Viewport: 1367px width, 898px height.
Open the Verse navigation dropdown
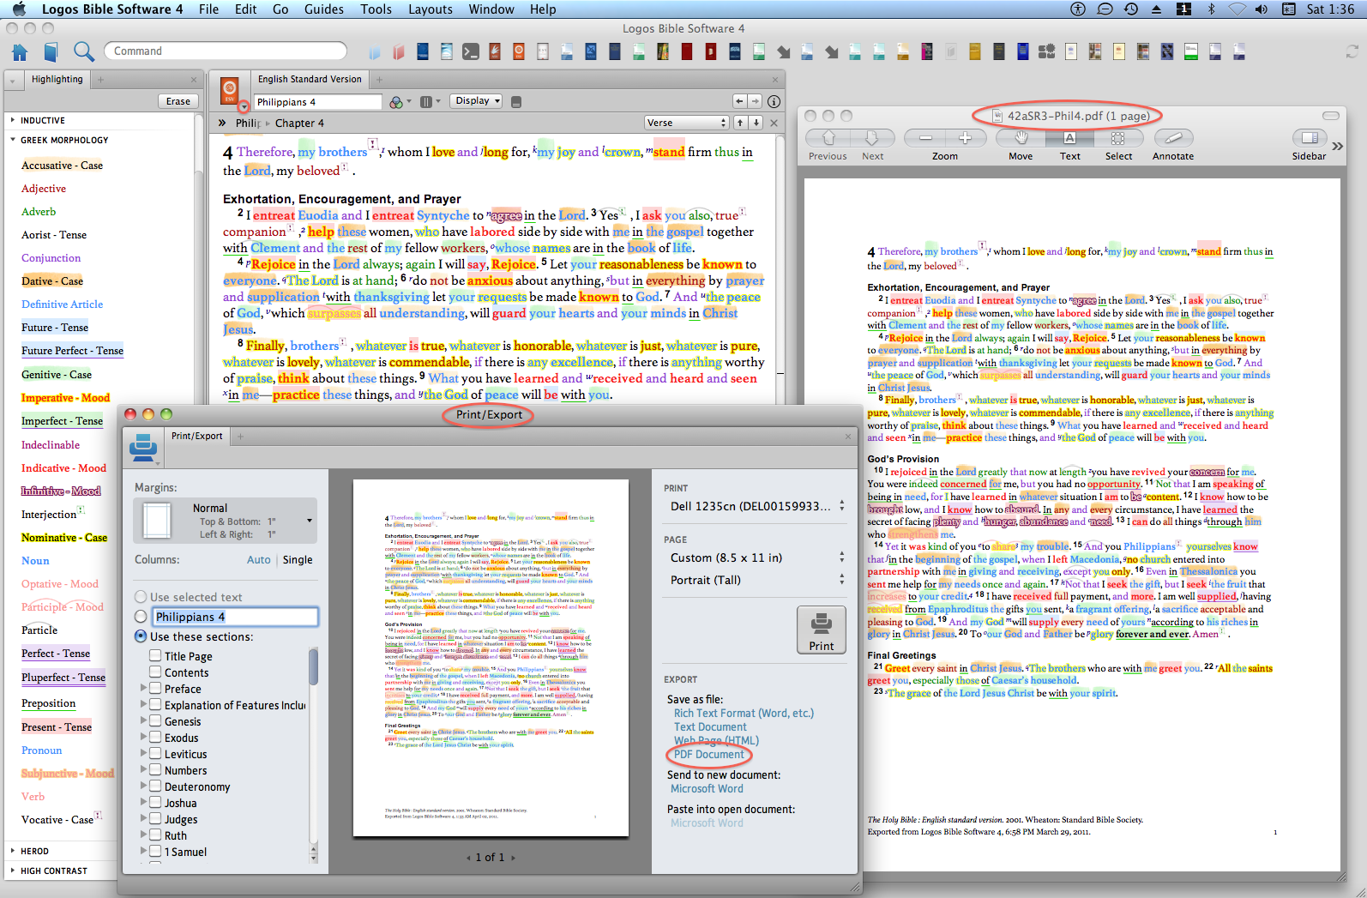pos(686,123)
